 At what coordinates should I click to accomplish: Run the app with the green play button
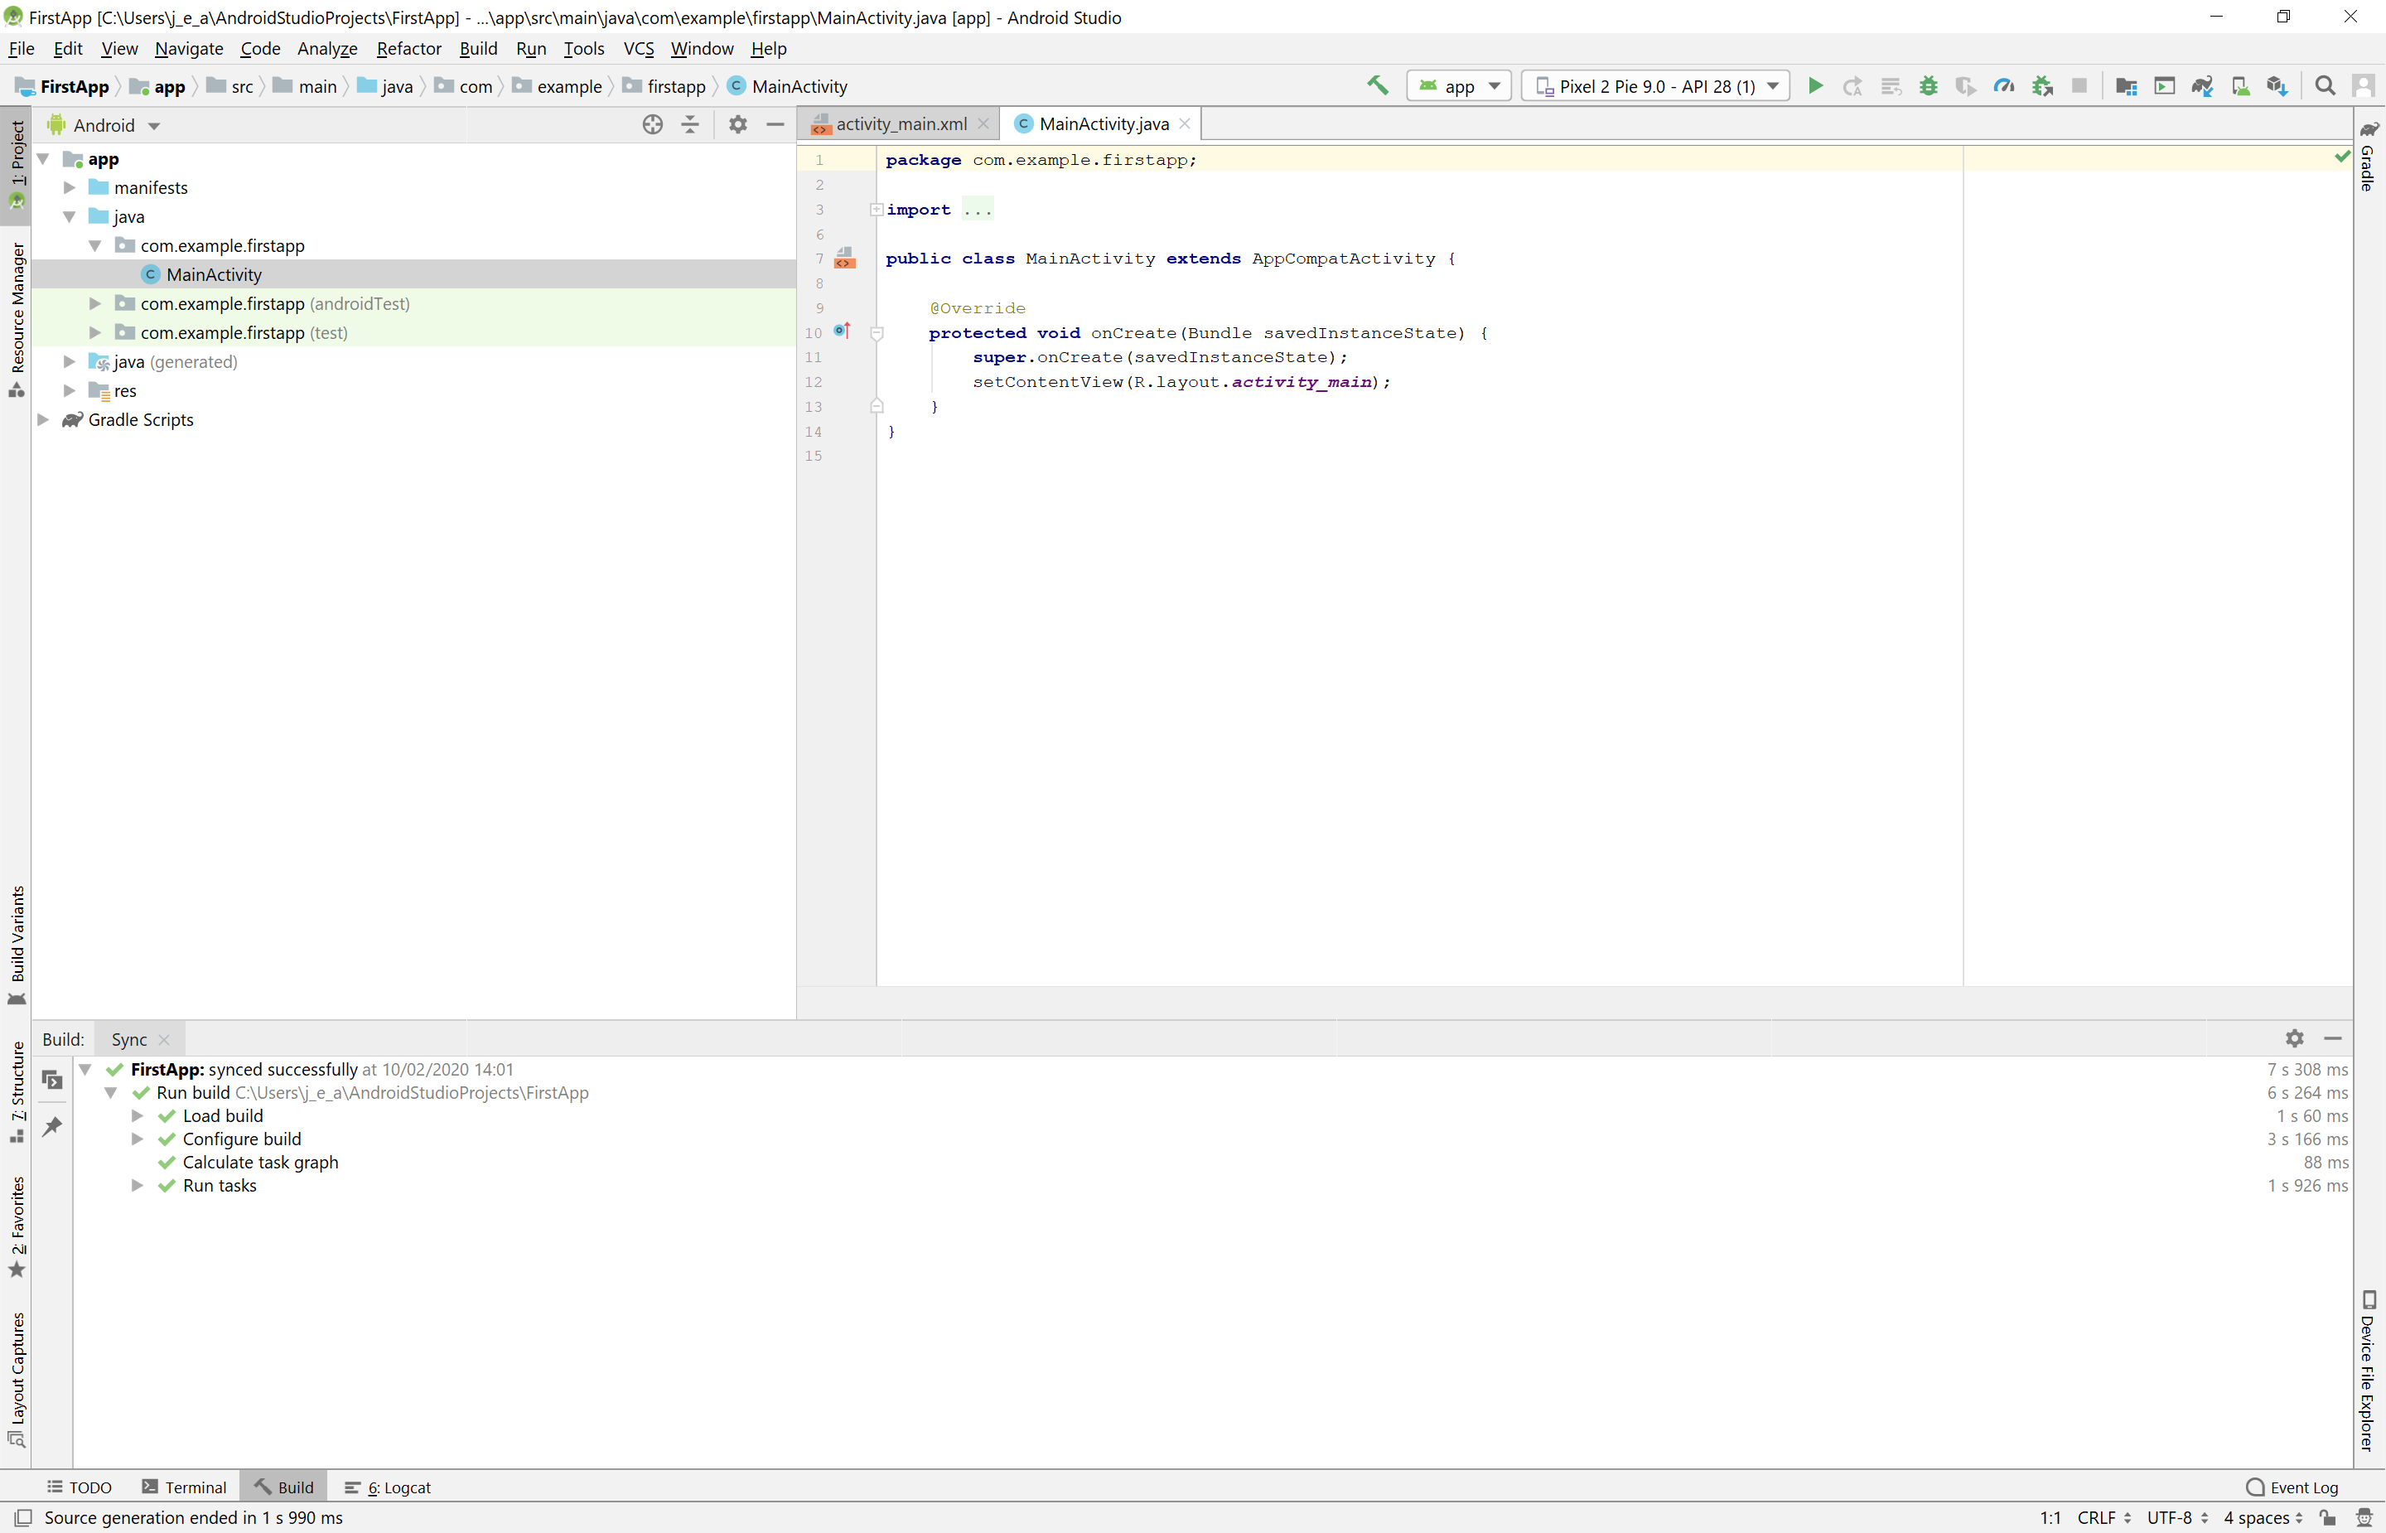click(x=1816, y=85)
